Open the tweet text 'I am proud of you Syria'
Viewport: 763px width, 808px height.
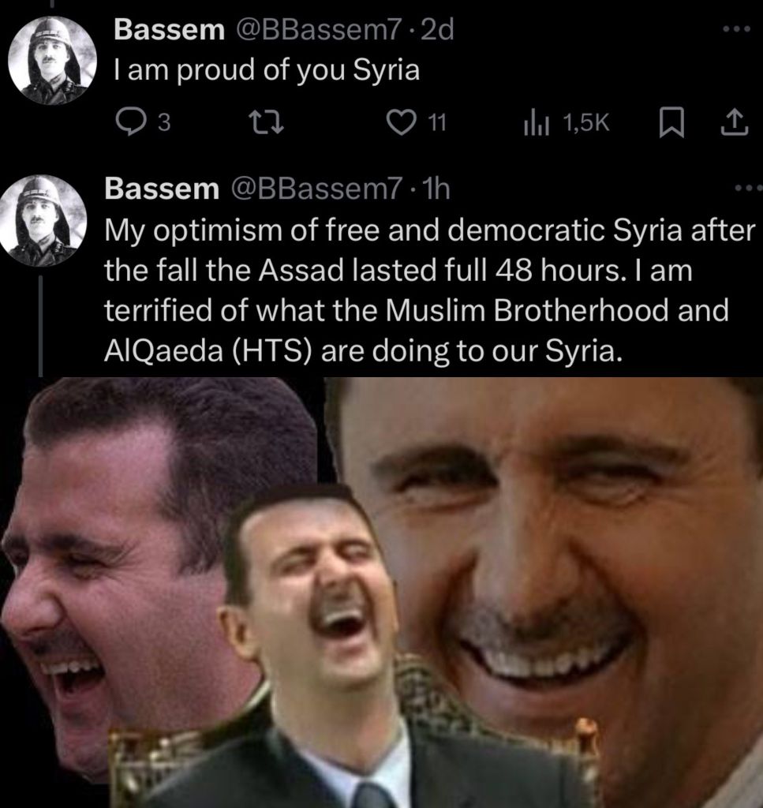267,70
